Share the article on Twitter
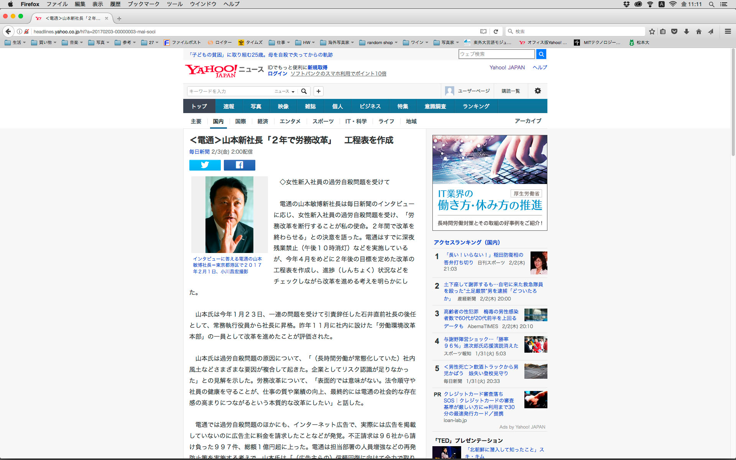This screenshot has height=460, width=736. click(205, 165)
